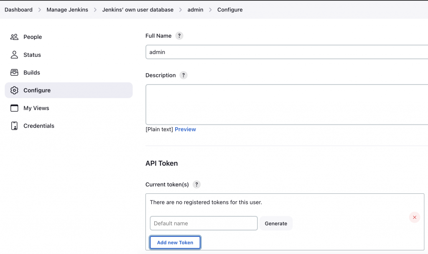Go to Dashboard breadcrumb
The width and height of the screenshot is (428, 254).
[x=18, y=10]
